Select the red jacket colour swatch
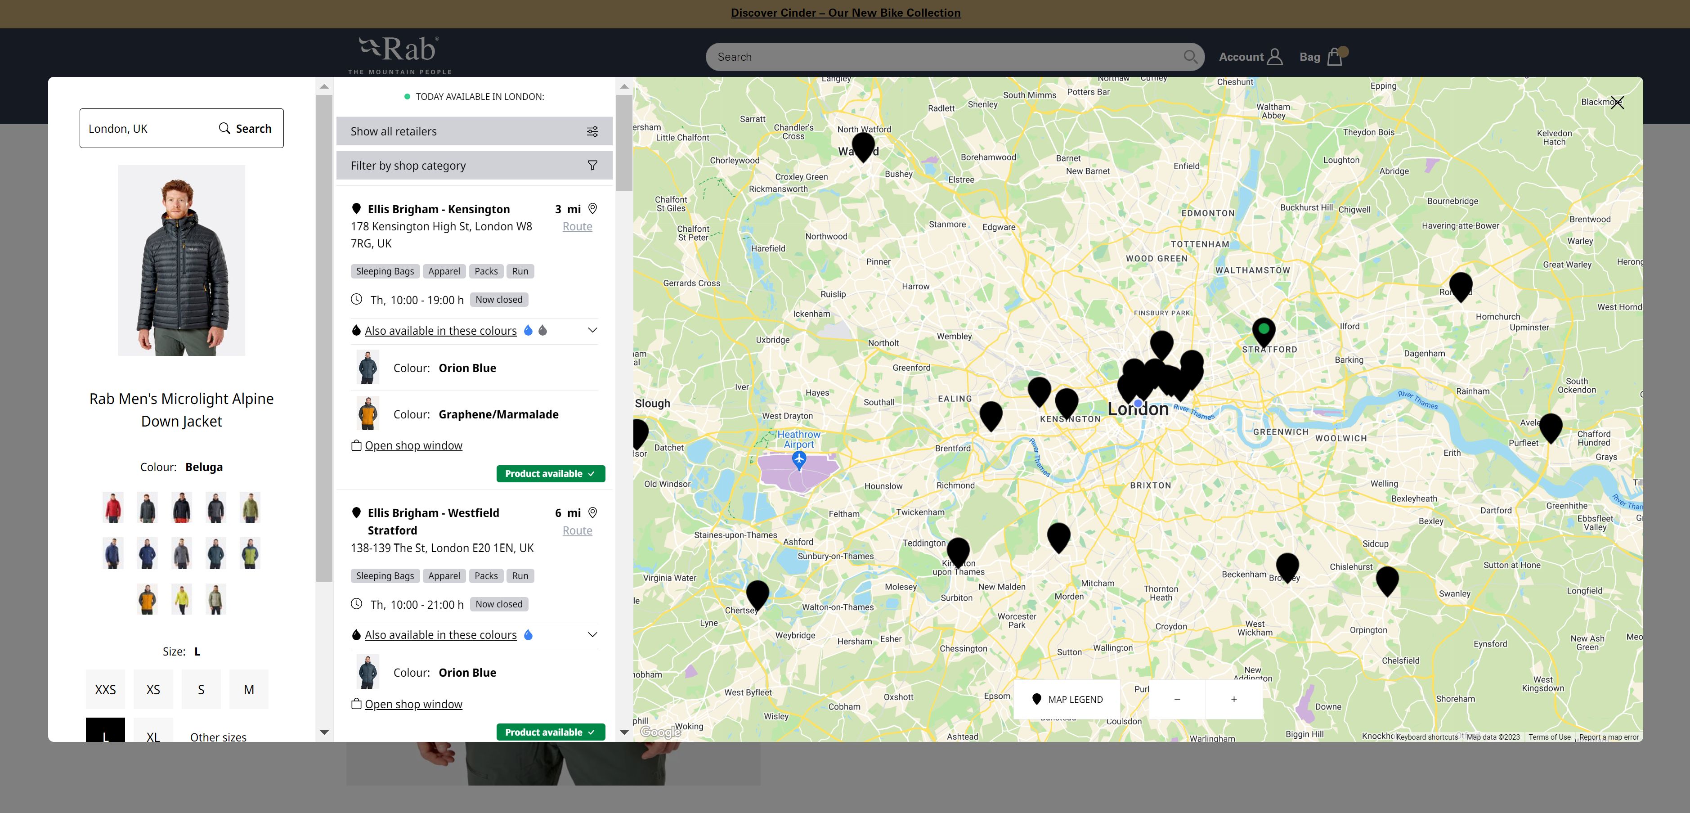 pyautogui.click(x=113, y=507)
